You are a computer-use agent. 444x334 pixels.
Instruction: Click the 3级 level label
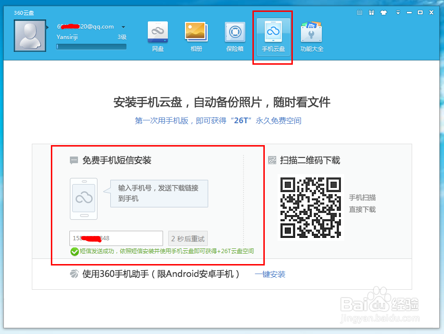click(122, 37)
